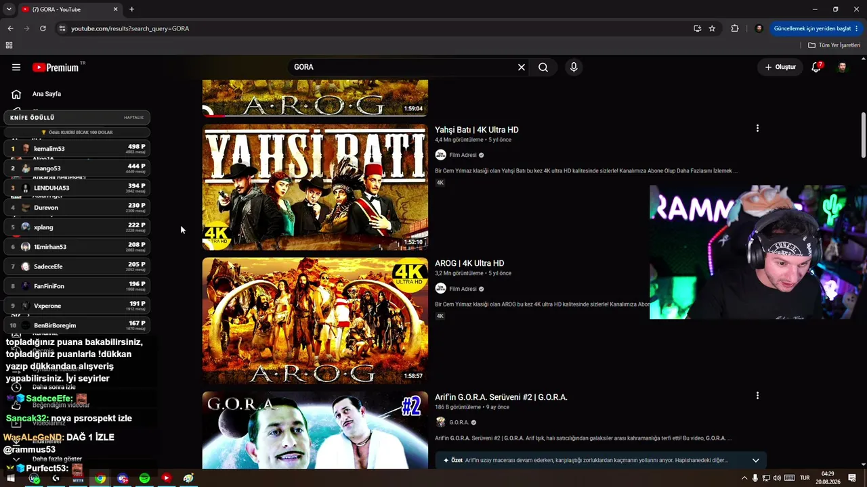Viewport: 867px width, 487px height.
Task: Click kemalim53 in the leaderboard
Action: tap(77, 148)
